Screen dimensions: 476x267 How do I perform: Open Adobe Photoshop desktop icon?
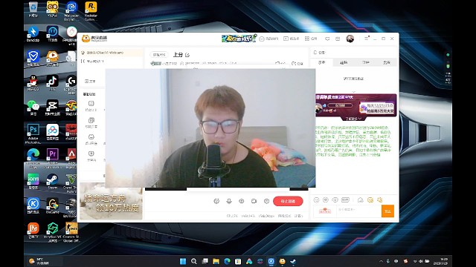[33, 134]
